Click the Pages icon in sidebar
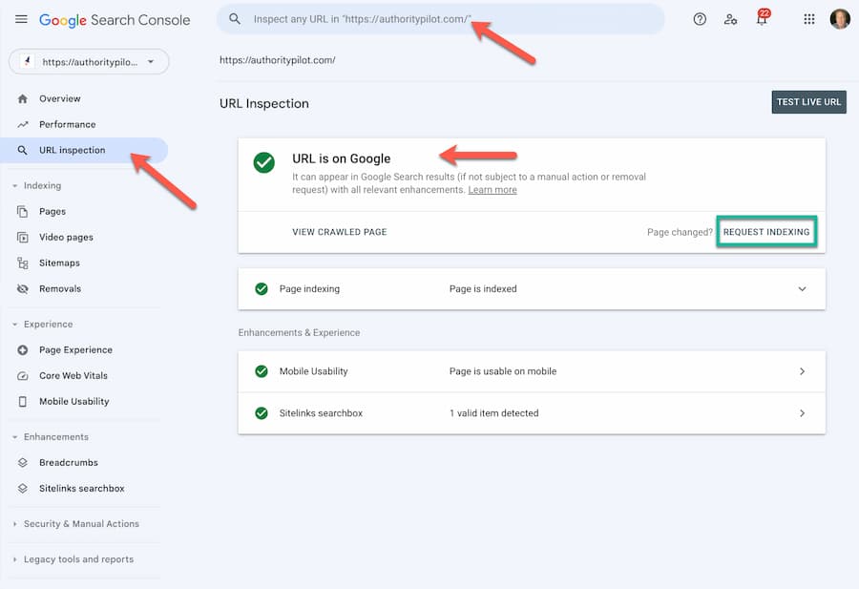859x589 pixels. click(x=23, y=212)
